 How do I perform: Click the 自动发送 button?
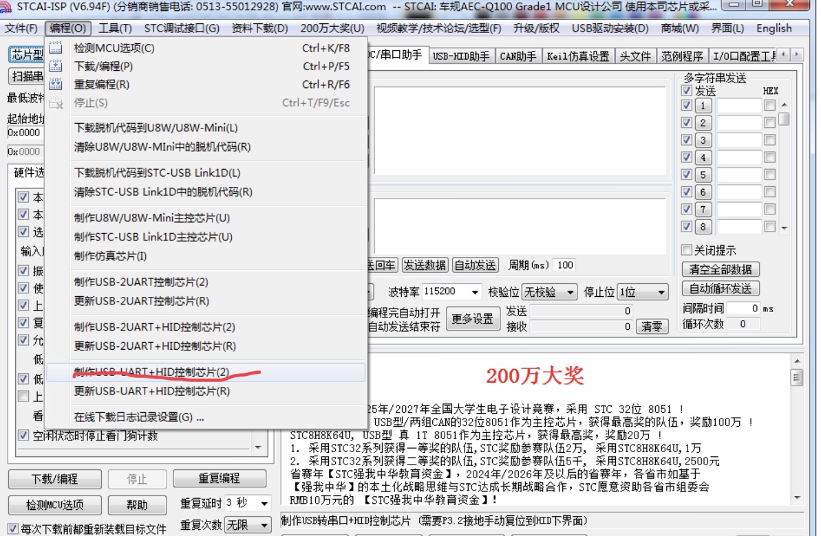pyautogui.click(x=476, y=265)
